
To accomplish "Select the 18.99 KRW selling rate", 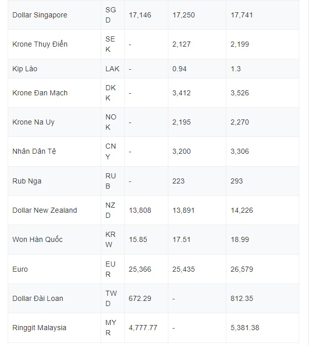I will (240, 239).
